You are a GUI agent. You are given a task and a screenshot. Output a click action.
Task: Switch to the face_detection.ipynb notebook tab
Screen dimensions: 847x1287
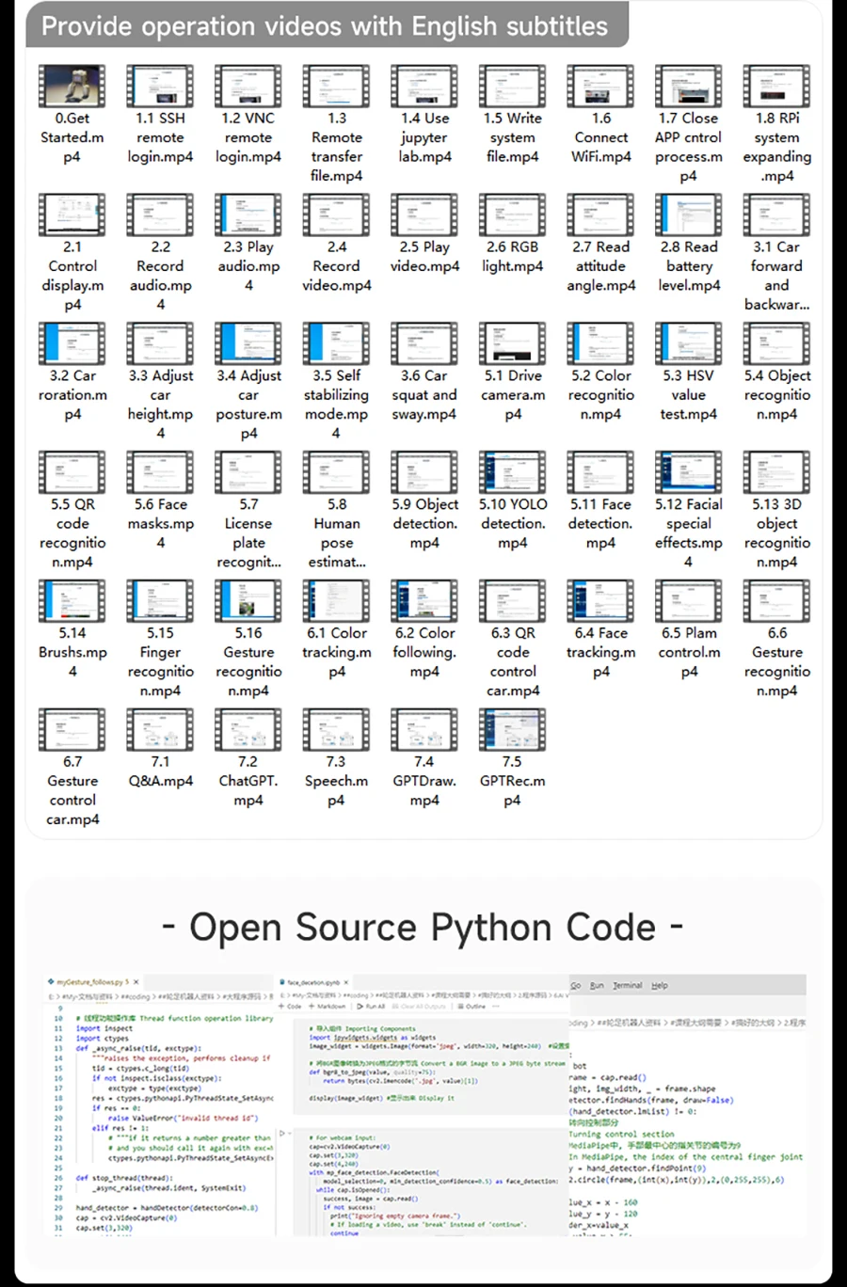coord(316,982)
